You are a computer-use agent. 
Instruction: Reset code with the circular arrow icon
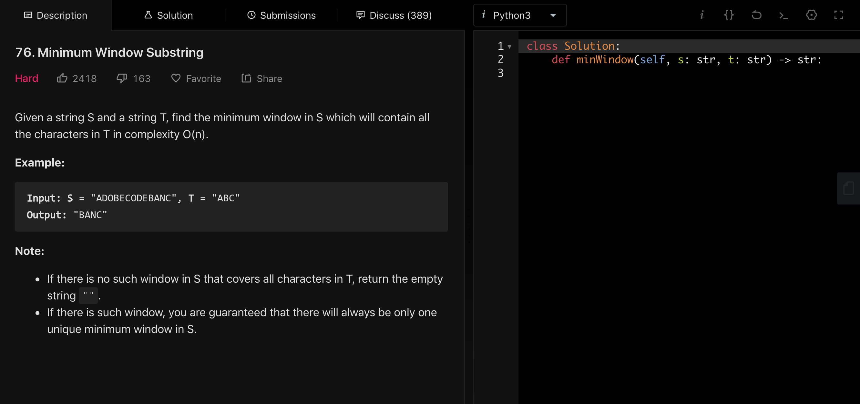tap(756, 15)
